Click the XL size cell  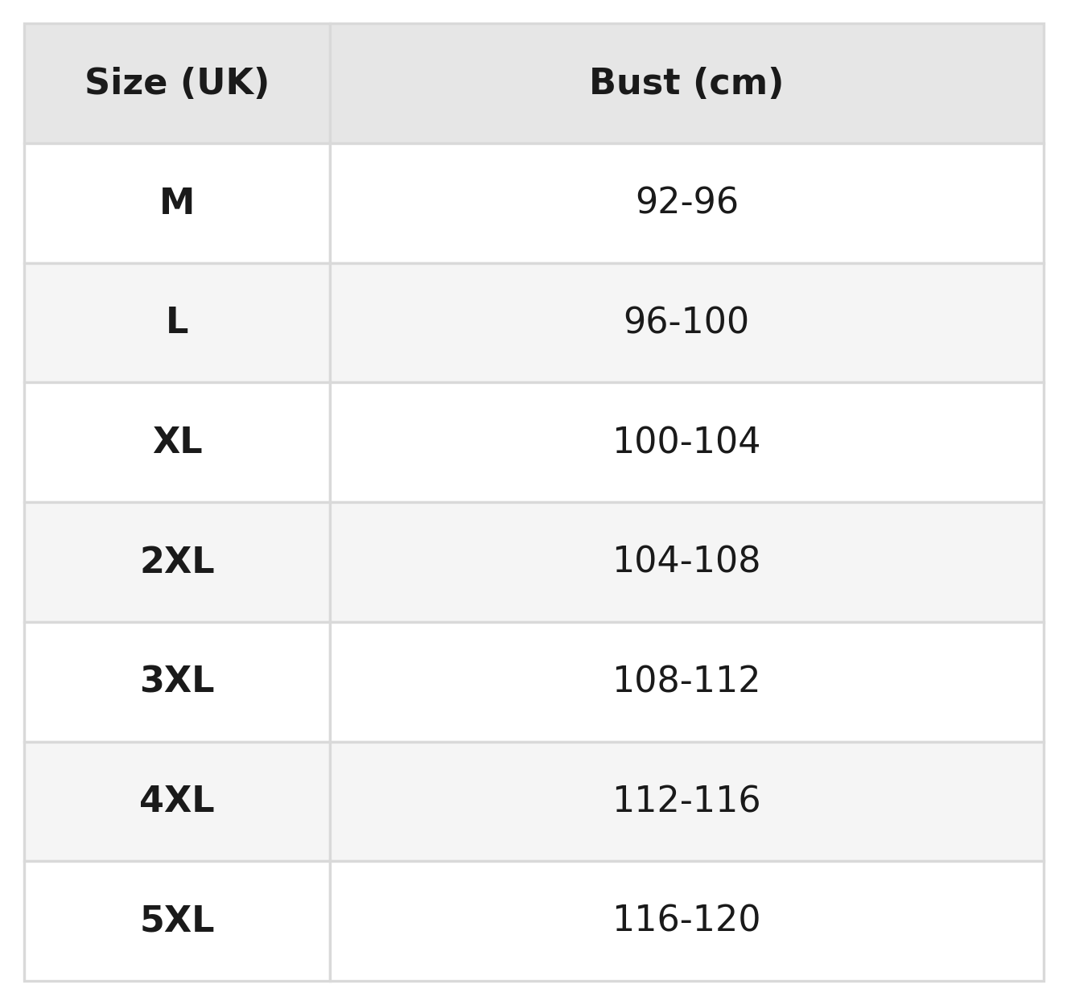pos(177,442)
